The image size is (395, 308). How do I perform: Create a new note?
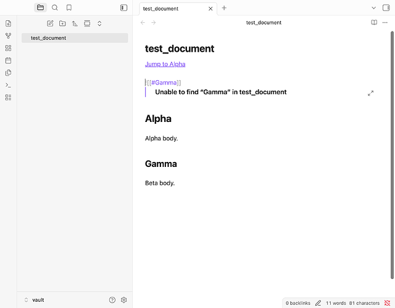[50, 23]
